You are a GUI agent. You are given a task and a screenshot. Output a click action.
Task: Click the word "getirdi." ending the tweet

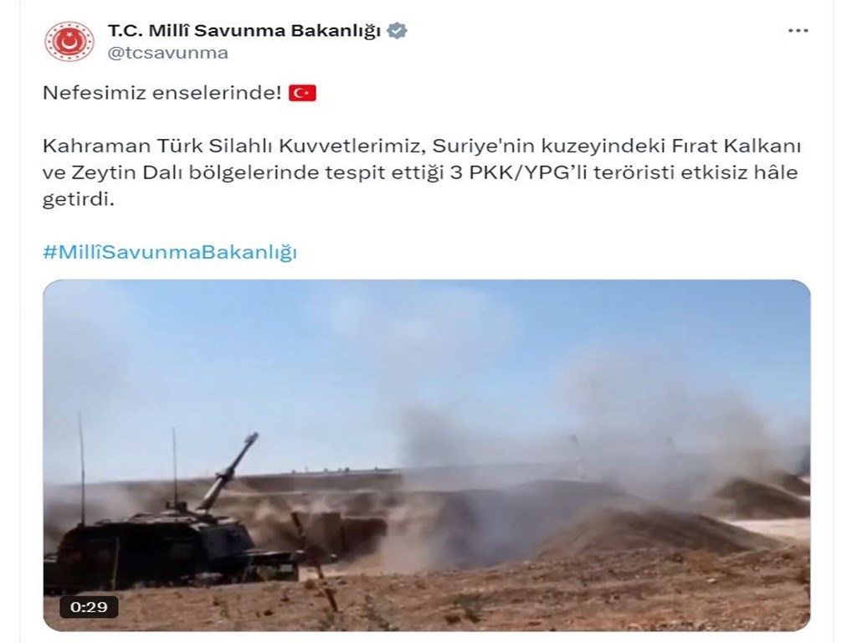click(x=78, y=199)
